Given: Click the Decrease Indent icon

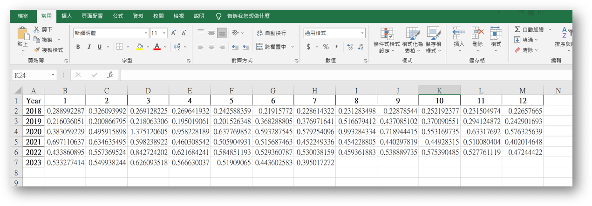Looking at the screenshot, I should [234, 47].
